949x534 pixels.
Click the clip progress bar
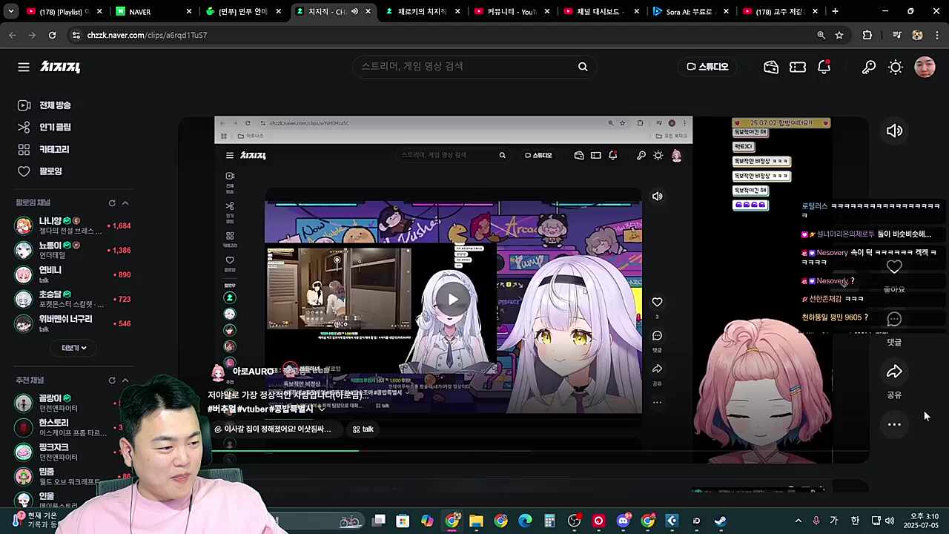point(539,450)
